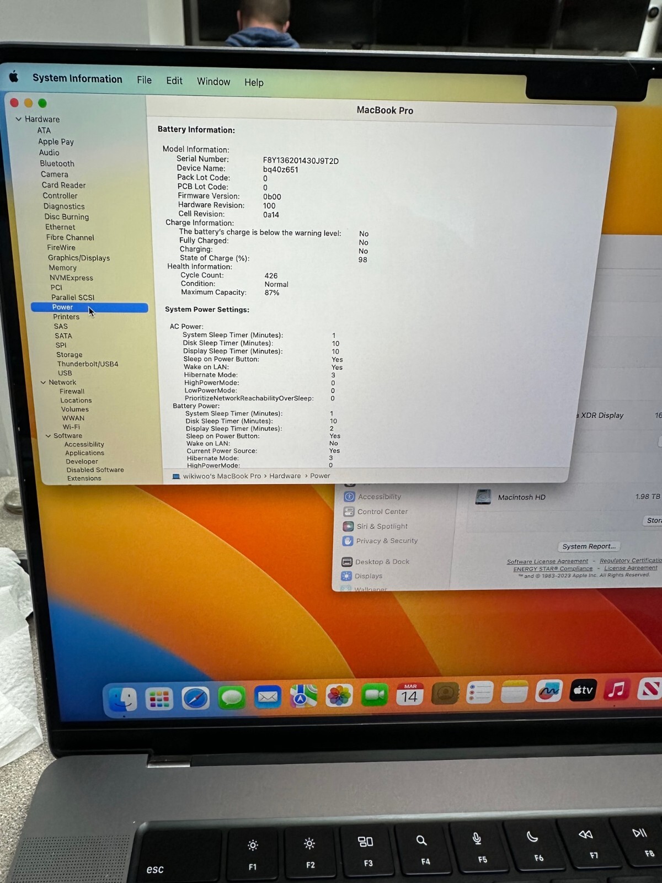Open the System Information app menu
The height and width of the screenshot is (883, 662).
[77, 78]
